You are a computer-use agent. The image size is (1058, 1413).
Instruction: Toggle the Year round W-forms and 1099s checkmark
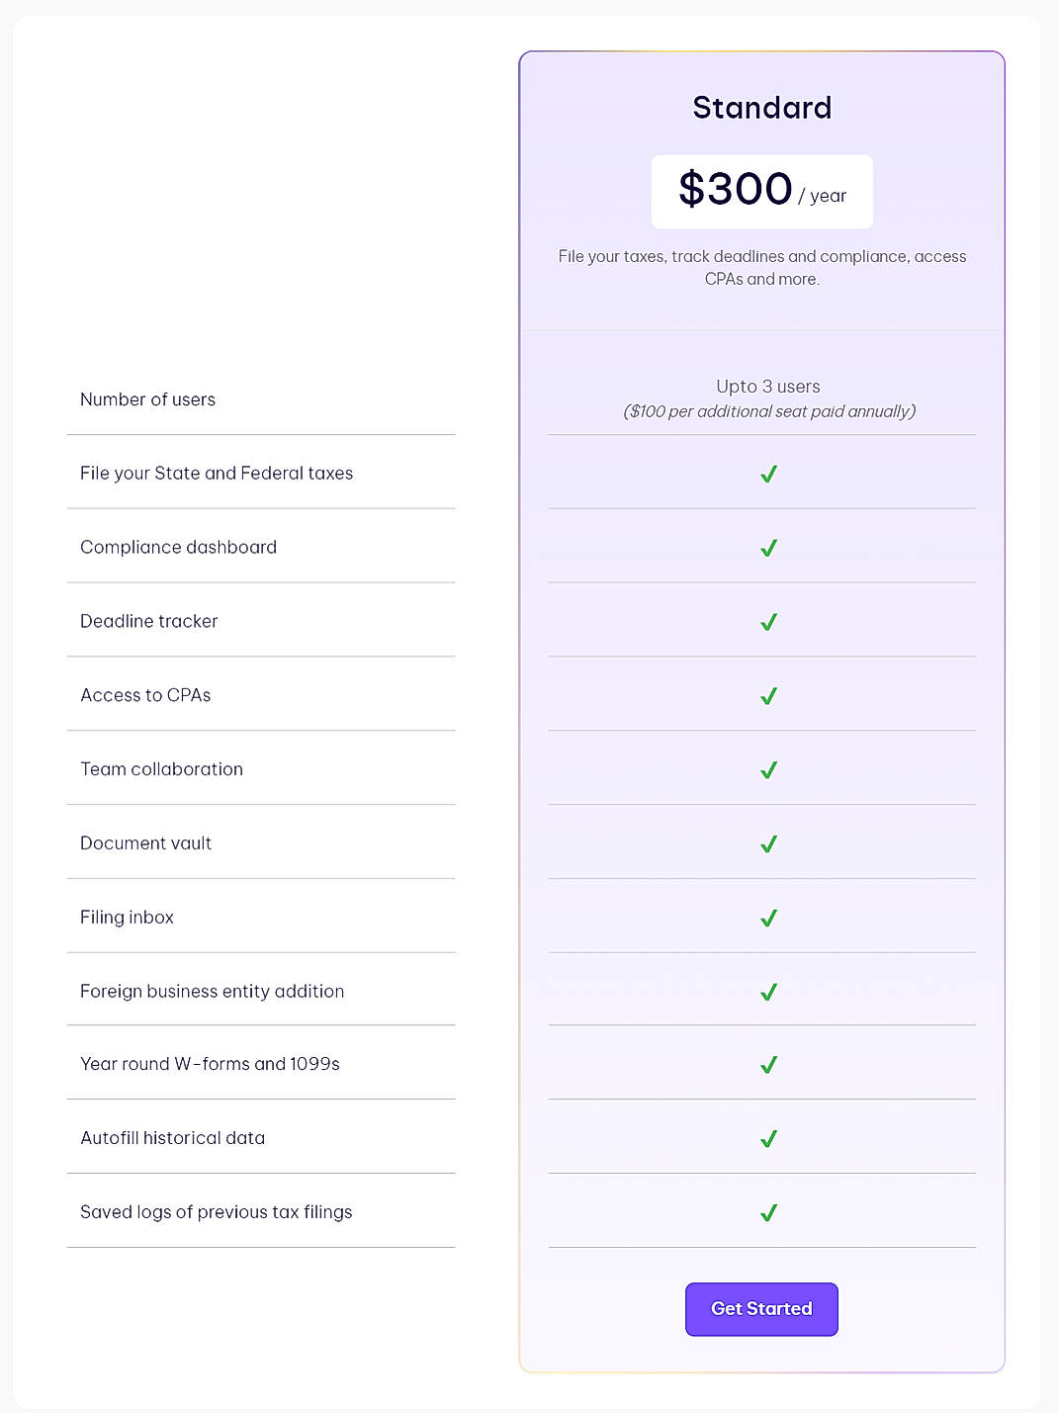pos(767,1065)
